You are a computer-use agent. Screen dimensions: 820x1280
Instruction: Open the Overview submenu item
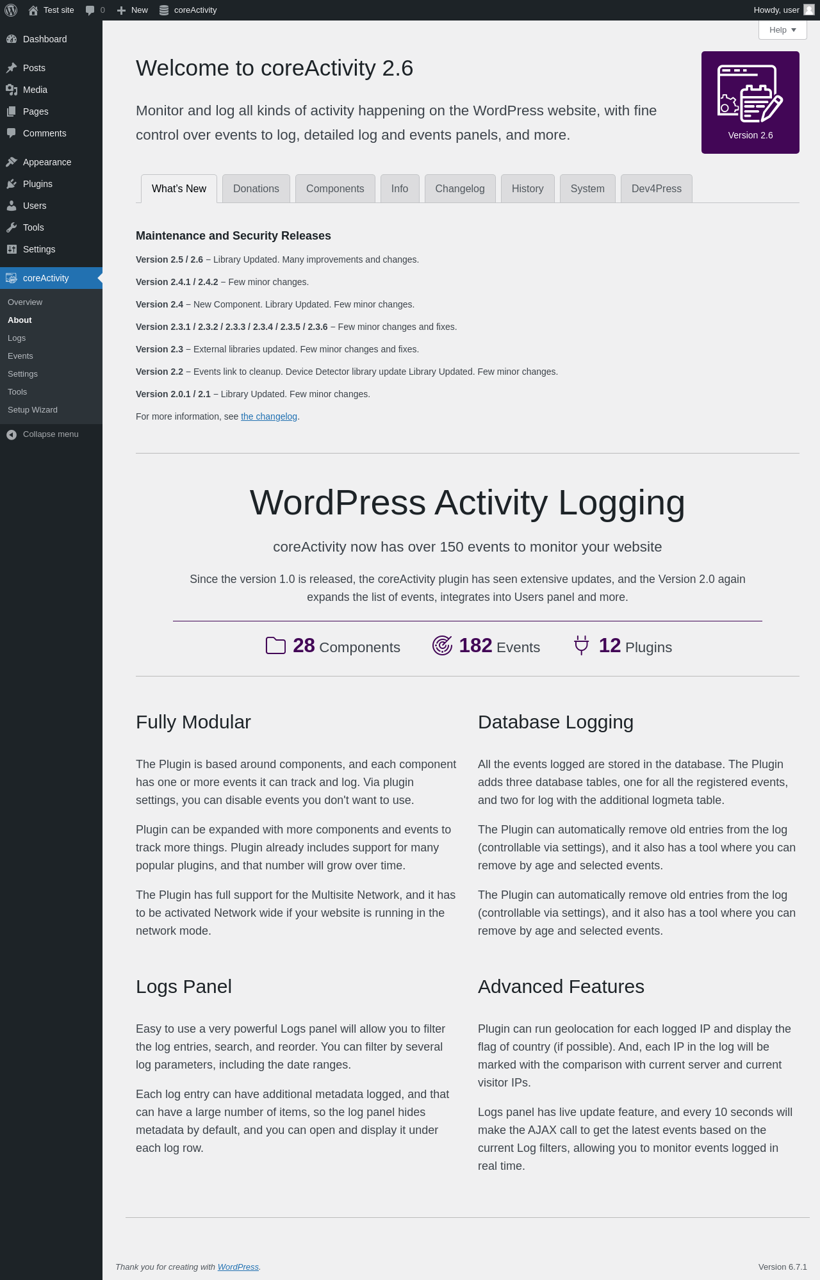click(x=25, y=302)
